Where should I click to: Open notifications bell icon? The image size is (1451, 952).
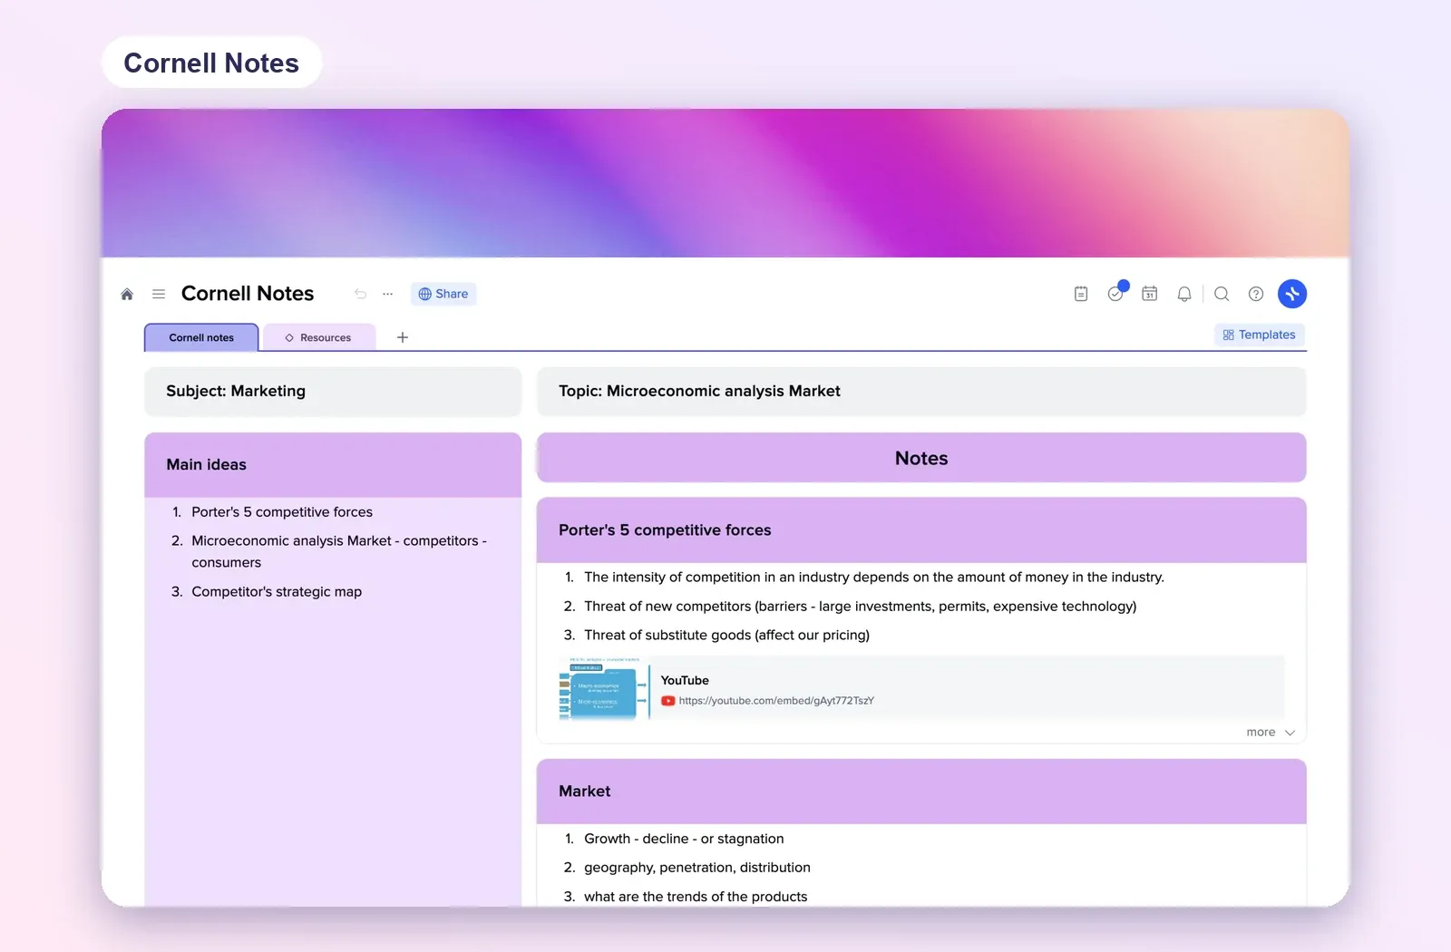point(1184,294)
